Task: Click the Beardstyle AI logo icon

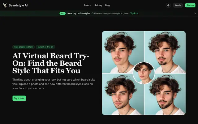Action: [x=5, y=5]
